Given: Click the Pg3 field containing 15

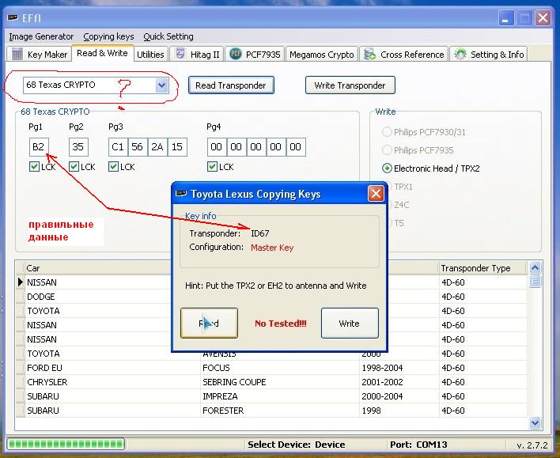Looking at the screenshot, I should coord(177,147).
